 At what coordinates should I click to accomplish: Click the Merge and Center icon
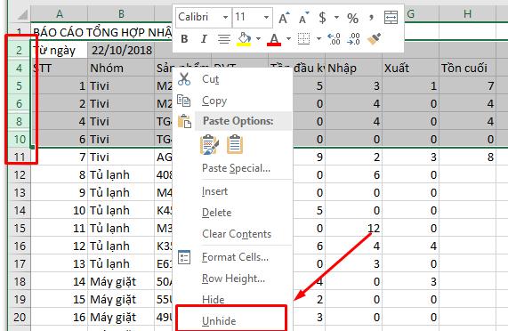tap(391, 18)
